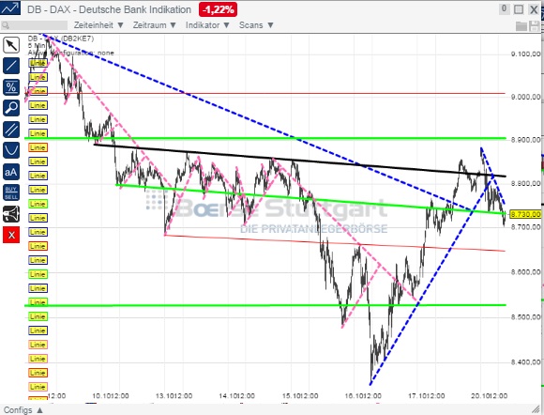This screenshot has width=544, height=415.
Task: Open the folder icon to load chart
Action: click(x=521, y=25)
